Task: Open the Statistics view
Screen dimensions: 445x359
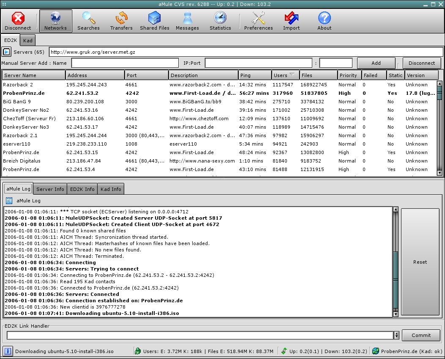Action: pos(220,21)
